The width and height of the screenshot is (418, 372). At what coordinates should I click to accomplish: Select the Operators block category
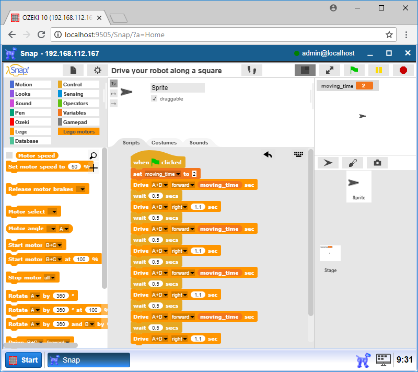click(x=79, y=103)
